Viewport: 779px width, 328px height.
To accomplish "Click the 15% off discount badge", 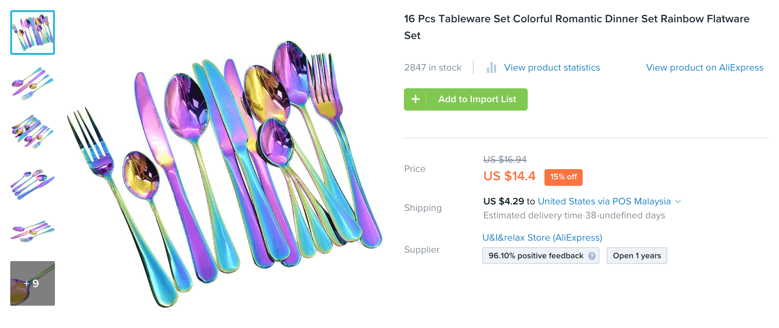I will coord(563,177).
